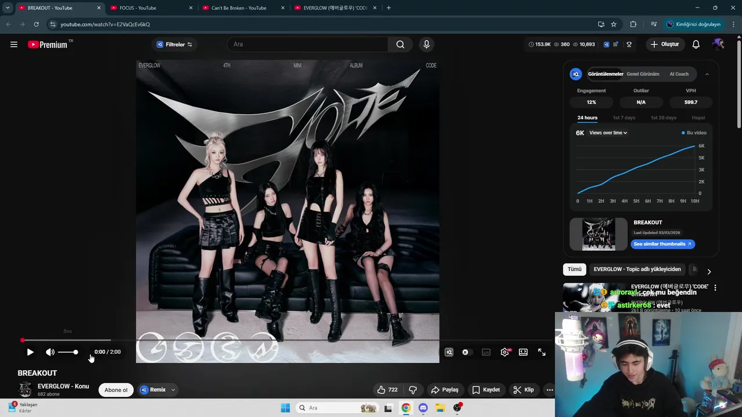Select 24 hours time range
The width and height of the screenshot is (742, 417).
pyautogui.click(x=587, y=118)
